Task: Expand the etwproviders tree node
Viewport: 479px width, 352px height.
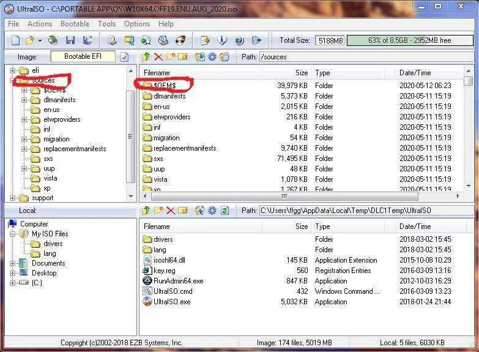Action: pos(24,119)
